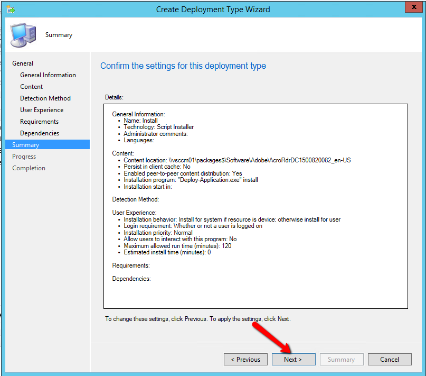Screen dimensions: 426x376
Task: Select the General step in the sidebar
Action: point(23,63)
